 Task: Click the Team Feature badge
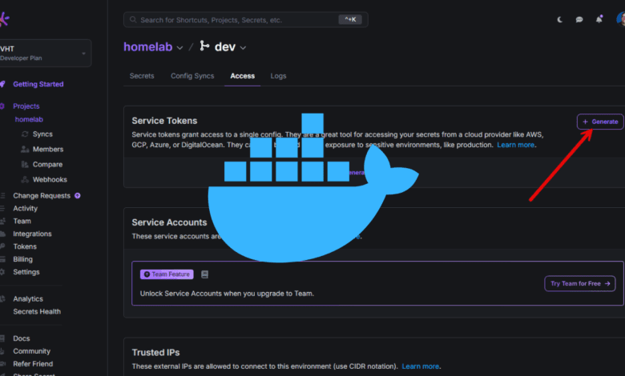click(x=167, y=274)
